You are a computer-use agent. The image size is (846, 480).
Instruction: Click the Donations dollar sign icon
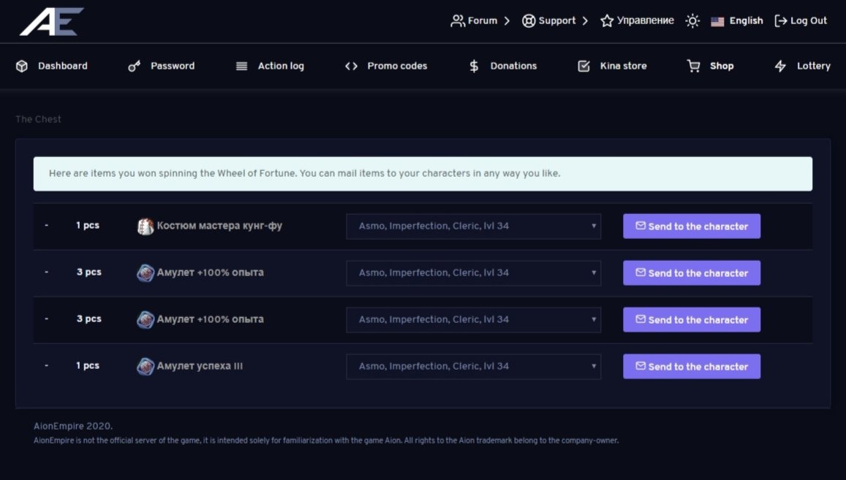click(474, 66)
